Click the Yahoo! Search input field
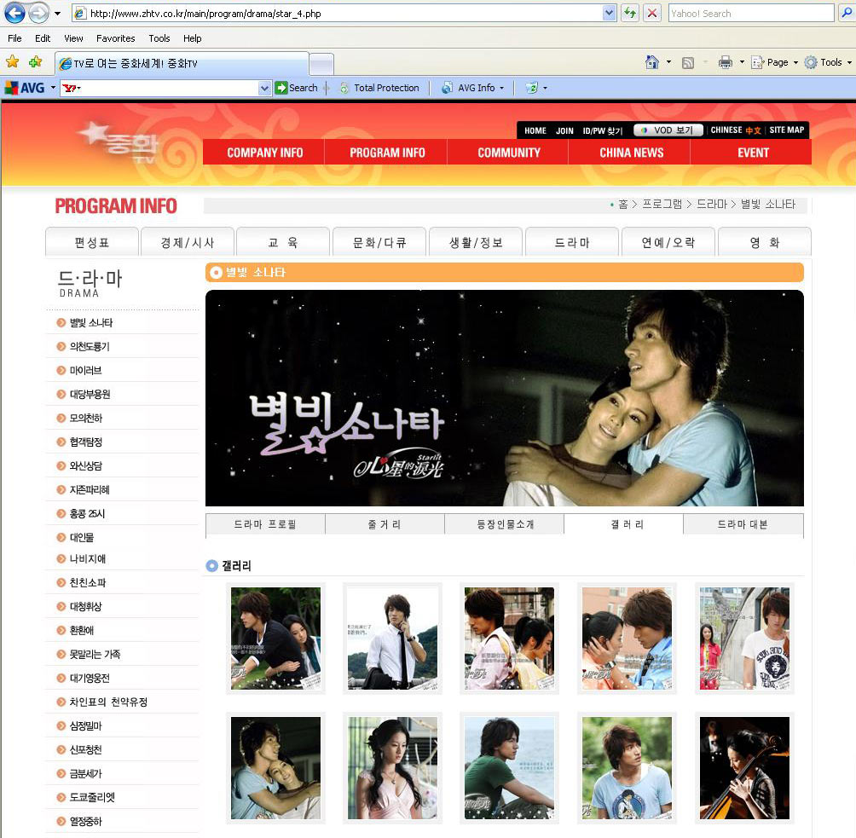This screenshot has width=856, height=838. click(750, 13)
